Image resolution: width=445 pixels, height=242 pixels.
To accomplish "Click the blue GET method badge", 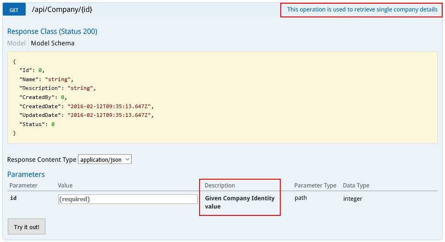I will click(14, 10).
